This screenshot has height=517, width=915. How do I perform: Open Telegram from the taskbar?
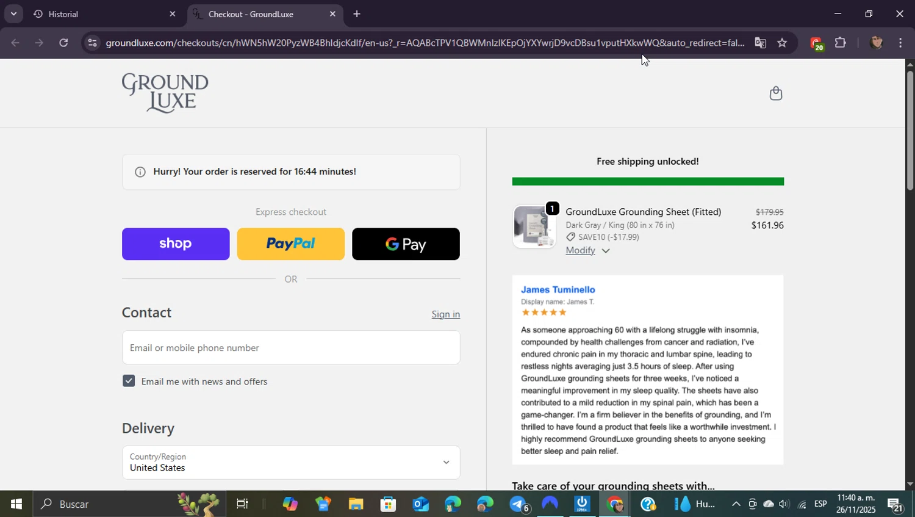[x=519, y=504]
